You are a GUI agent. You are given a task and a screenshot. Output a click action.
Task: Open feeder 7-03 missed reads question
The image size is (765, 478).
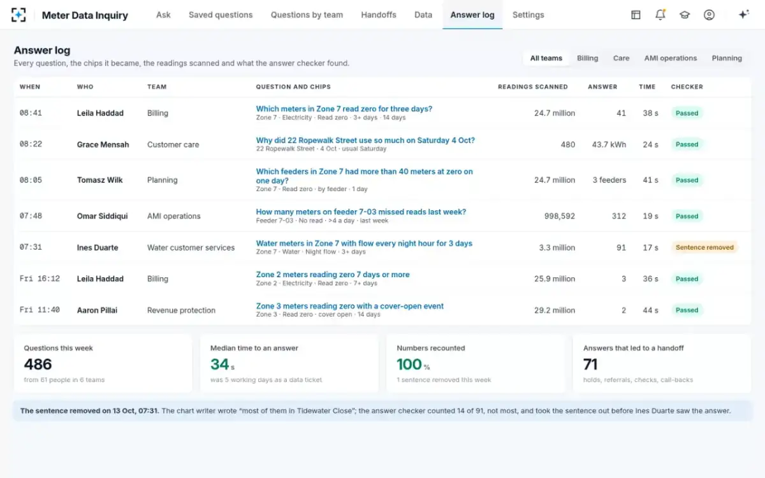pyautogui.click(x=361, y=212)
